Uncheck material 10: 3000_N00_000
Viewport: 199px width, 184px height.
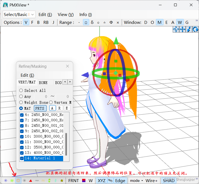(22, 137)
